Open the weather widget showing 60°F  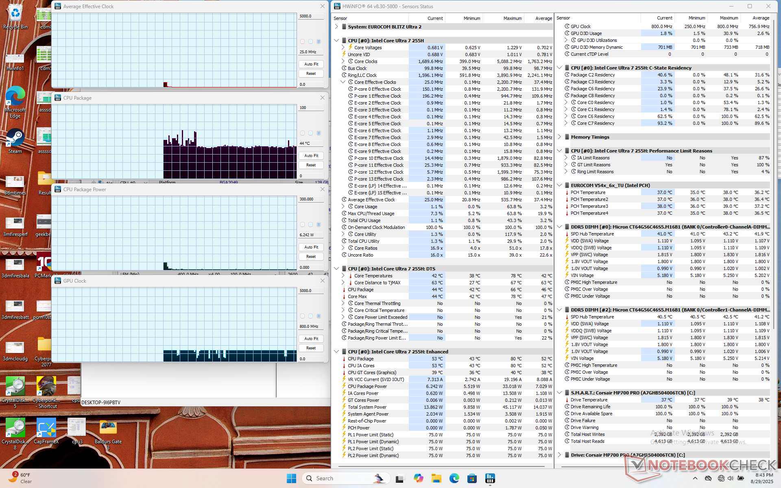coord(20,478)
